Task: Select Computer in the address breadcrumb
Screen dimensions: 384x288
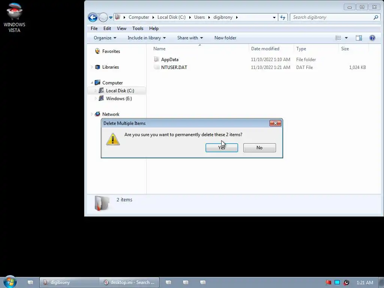Action: point(139,17)
